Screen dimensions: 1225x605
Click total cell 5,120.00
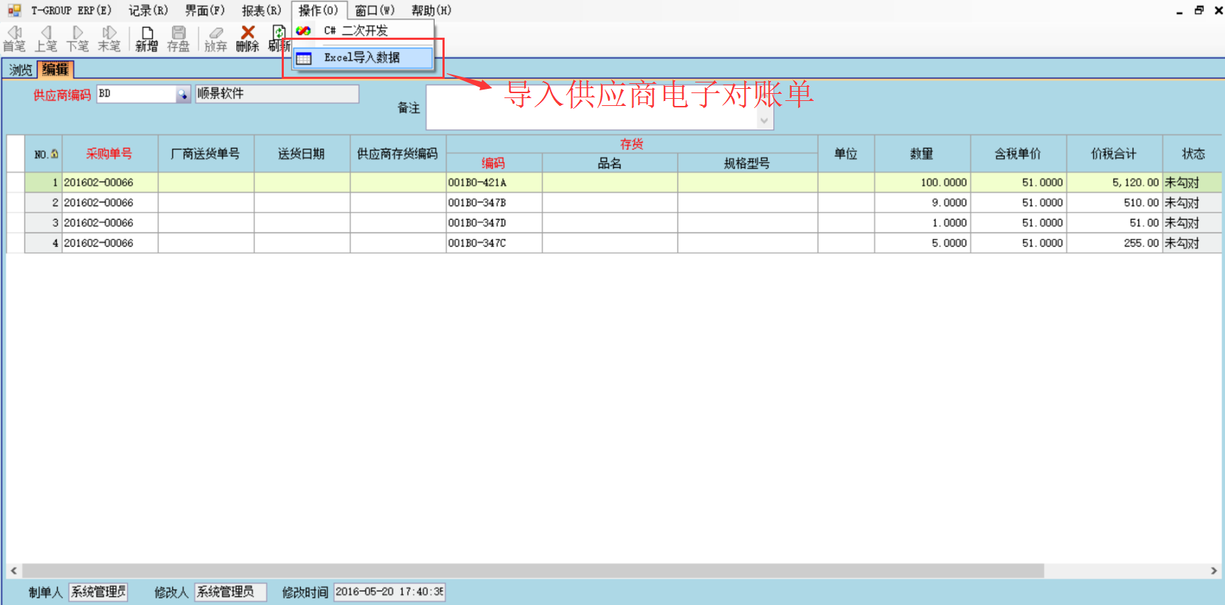(x=1114, y=183)
